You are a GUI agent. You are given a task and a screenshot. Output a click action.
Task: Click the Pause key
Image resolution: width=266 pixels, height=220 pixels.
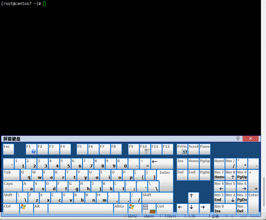point(205,149)
